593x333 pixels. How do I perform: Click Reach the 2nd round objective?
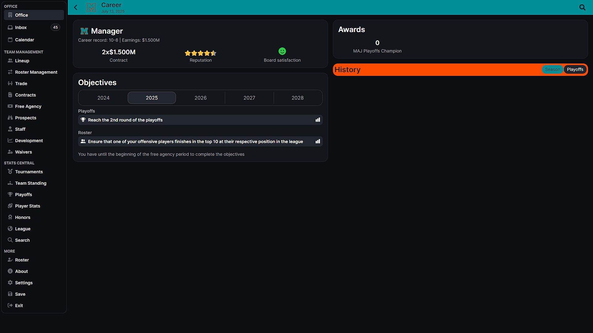point(125,120)
